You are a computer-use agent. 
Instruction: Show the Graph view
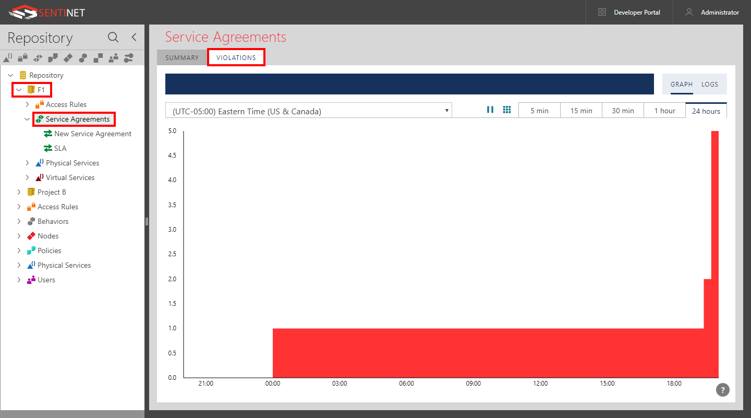click(682, 84)
